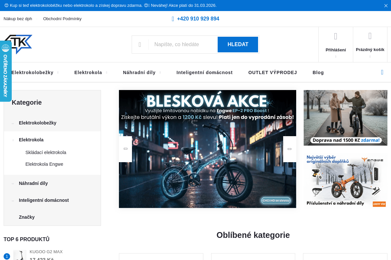The height and width of the screenshot is (260, 391).
Task: Click the hamburger icon at navigation end
Action: tap(382, 72)
